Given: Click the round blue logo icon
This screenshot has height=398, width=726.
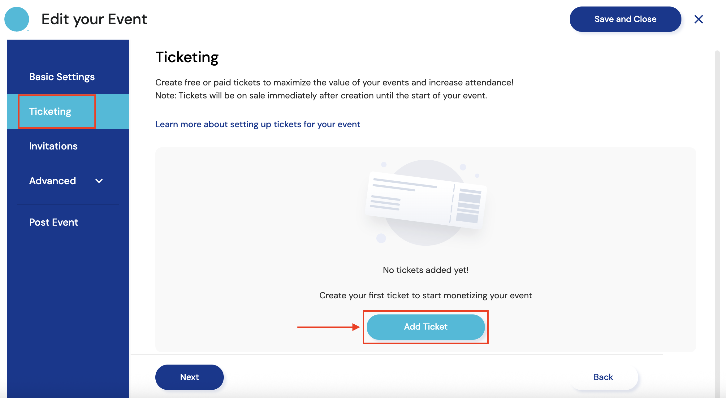Looking at the screenshot, I should 17,19.
